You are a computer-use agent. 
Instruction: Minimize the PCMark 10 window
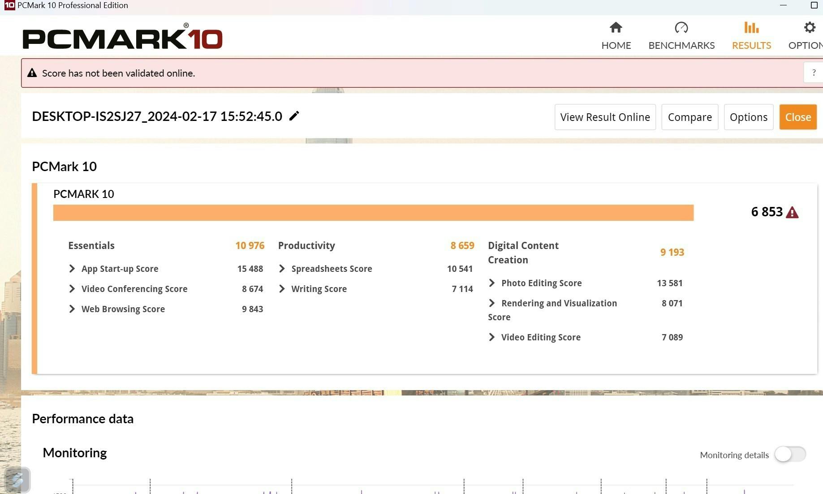point(783,5)
